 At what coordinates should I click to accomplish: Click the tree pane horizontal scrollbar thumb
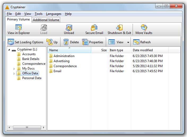pos(27,127)
